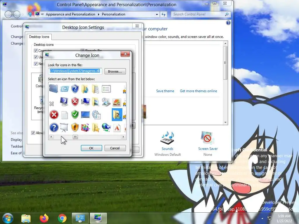Viewport: 299px width, 224px height.
Task: Select the globe network connection icon
Action: click(x=106, y=127)
